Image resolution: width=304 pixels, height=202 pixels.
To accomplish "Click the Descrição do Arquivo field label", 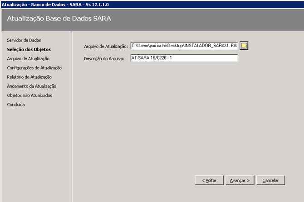I will pos(104,58).
